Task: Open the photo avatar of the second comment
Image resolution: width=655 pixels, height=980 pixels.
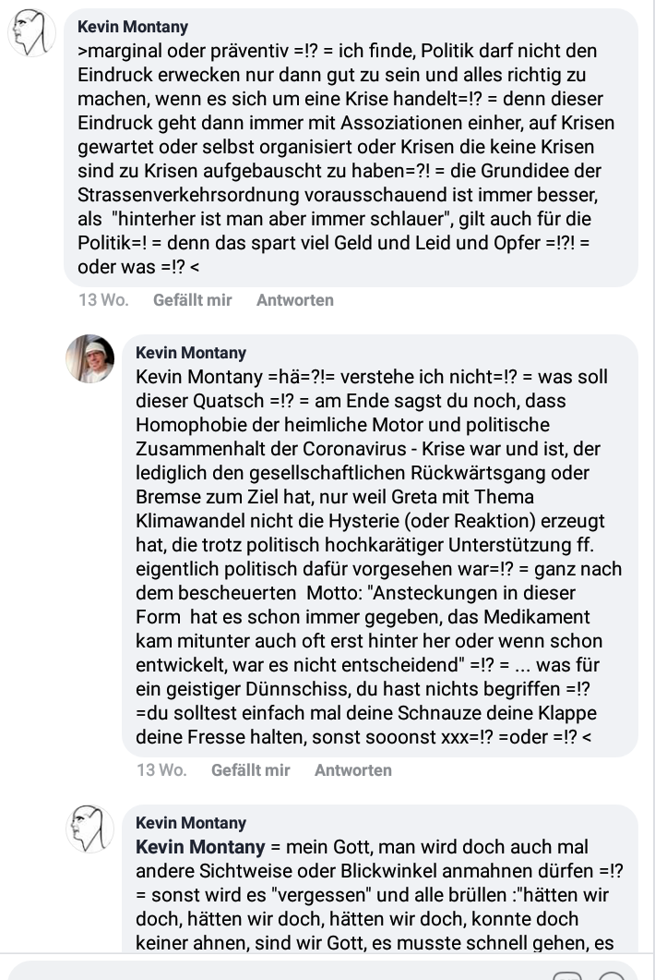Action: pyautogui.click(x=90, y=358)
